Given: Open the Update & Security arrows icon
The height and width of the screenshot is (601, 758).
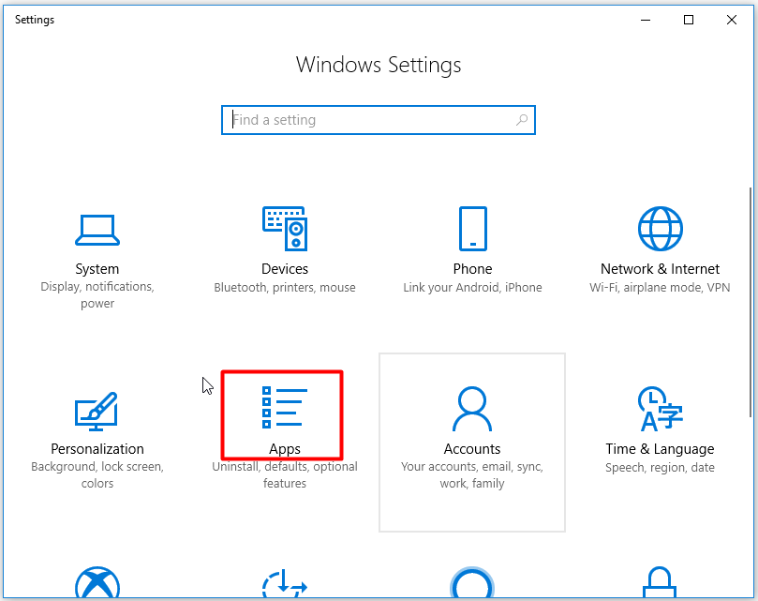Looking at the screenshot, I should (285, 583).
